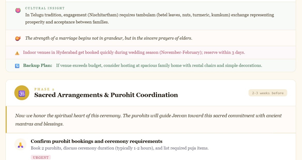
Task: Click the Telugu tradition tambulam paragraph
Action: [x=149, y=19]
